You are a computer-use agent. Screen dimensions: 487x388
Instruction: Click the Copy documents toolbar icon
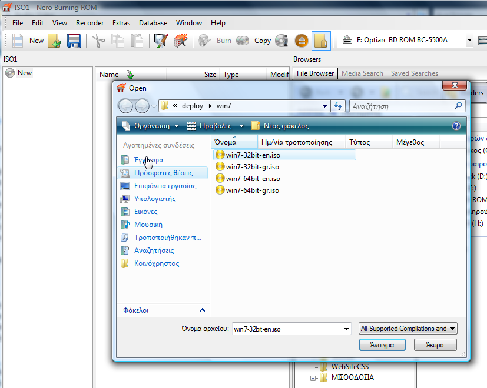(x=118, y=41)
